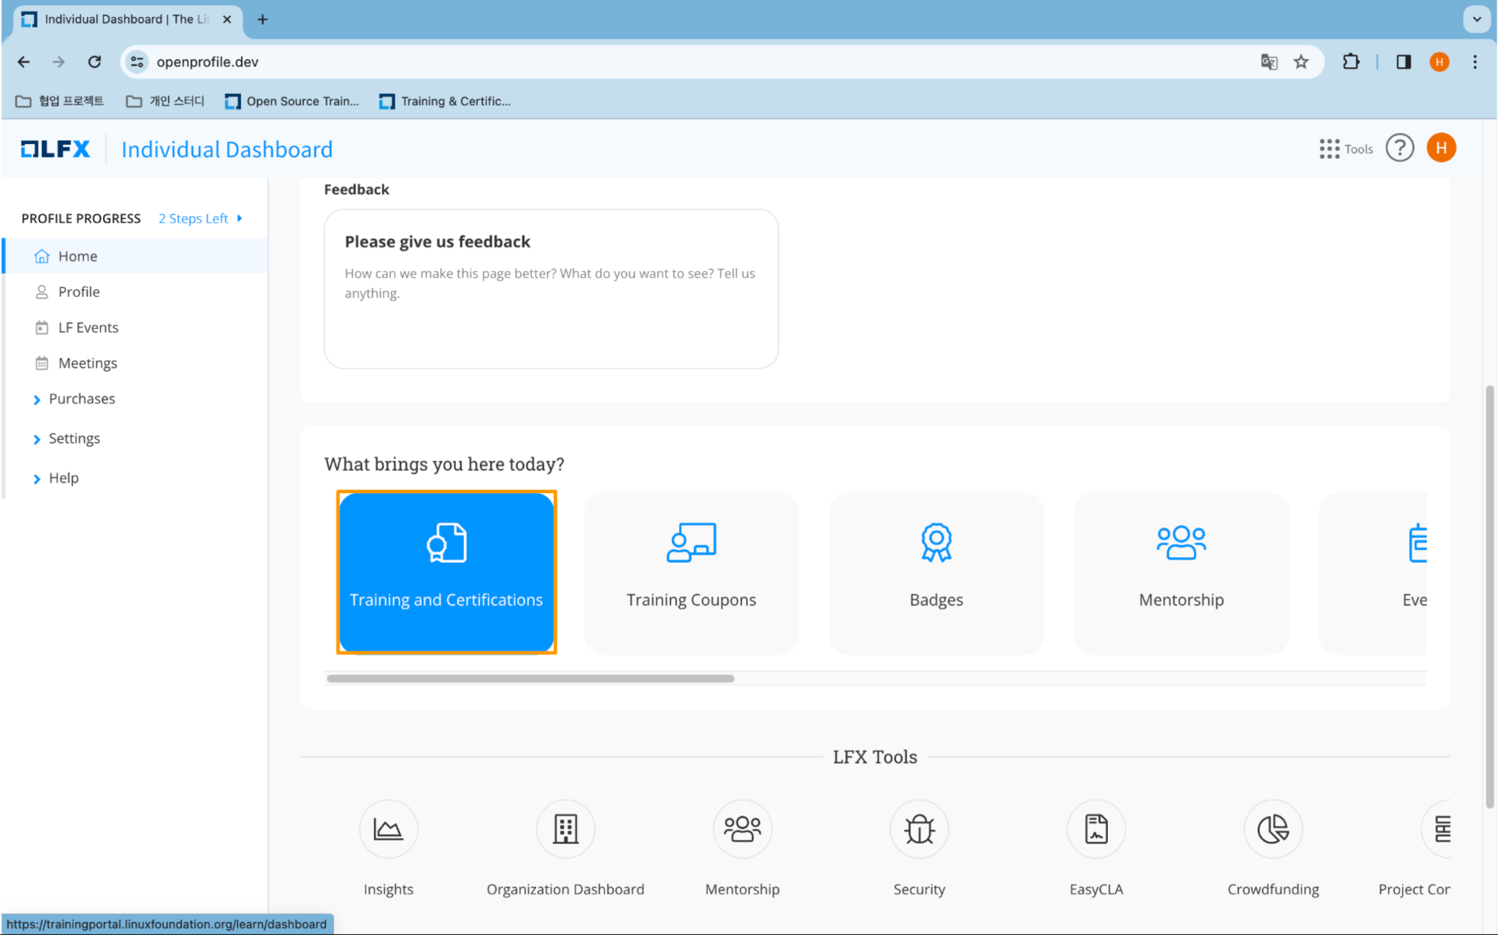Open the EasyCLA tool icon
This screenshot has height=935, width=1498.
(1096, 829)
